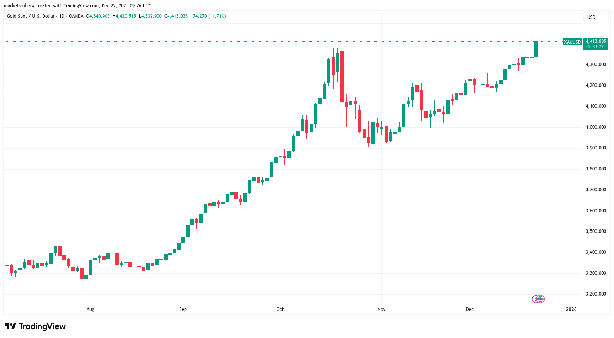Click the 4,413.035 current price tag
The height and width of the screenshot is (338, 614).
[x=595, y=41]
